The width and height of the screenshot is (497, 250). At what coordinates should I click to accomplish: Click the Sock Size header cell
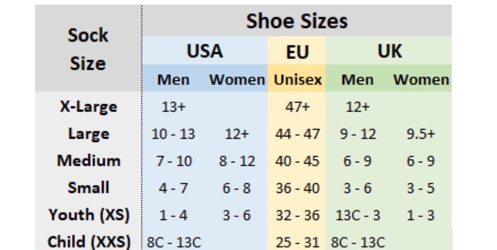point(88,49)
